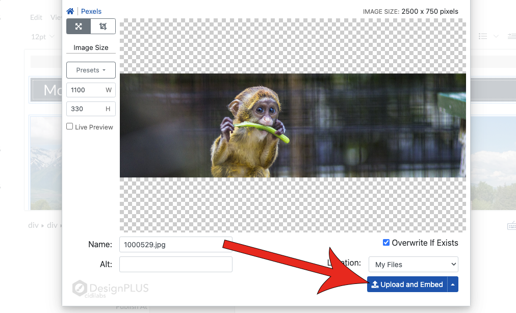Image resolution: width=516 pixels, height=313 pixels.
Task: Expand the arrow beside Upload and Embed
Action: (x=454, y=284)
